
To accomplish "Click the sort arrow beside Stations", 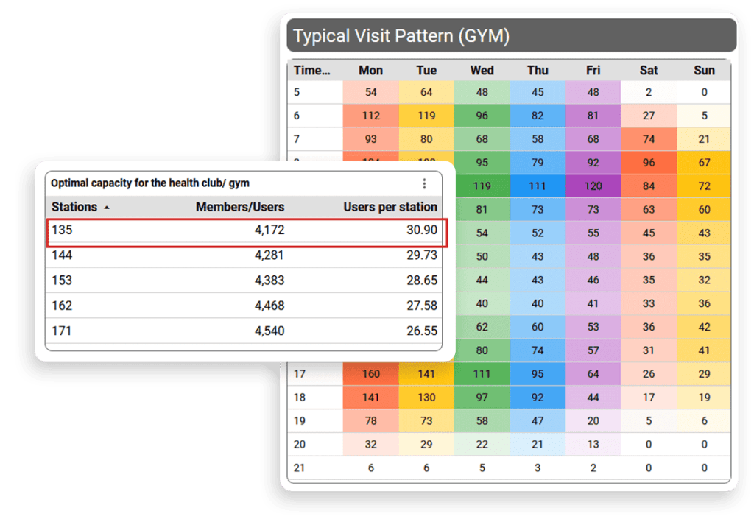I will pos(107,208).
